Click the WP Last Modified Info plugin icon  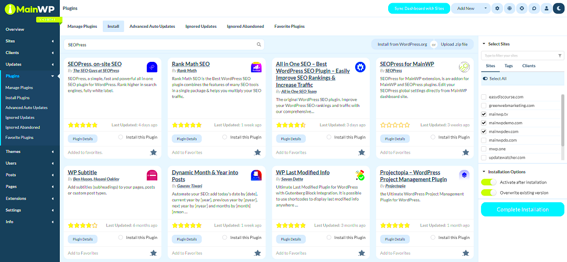pos(360,175)
